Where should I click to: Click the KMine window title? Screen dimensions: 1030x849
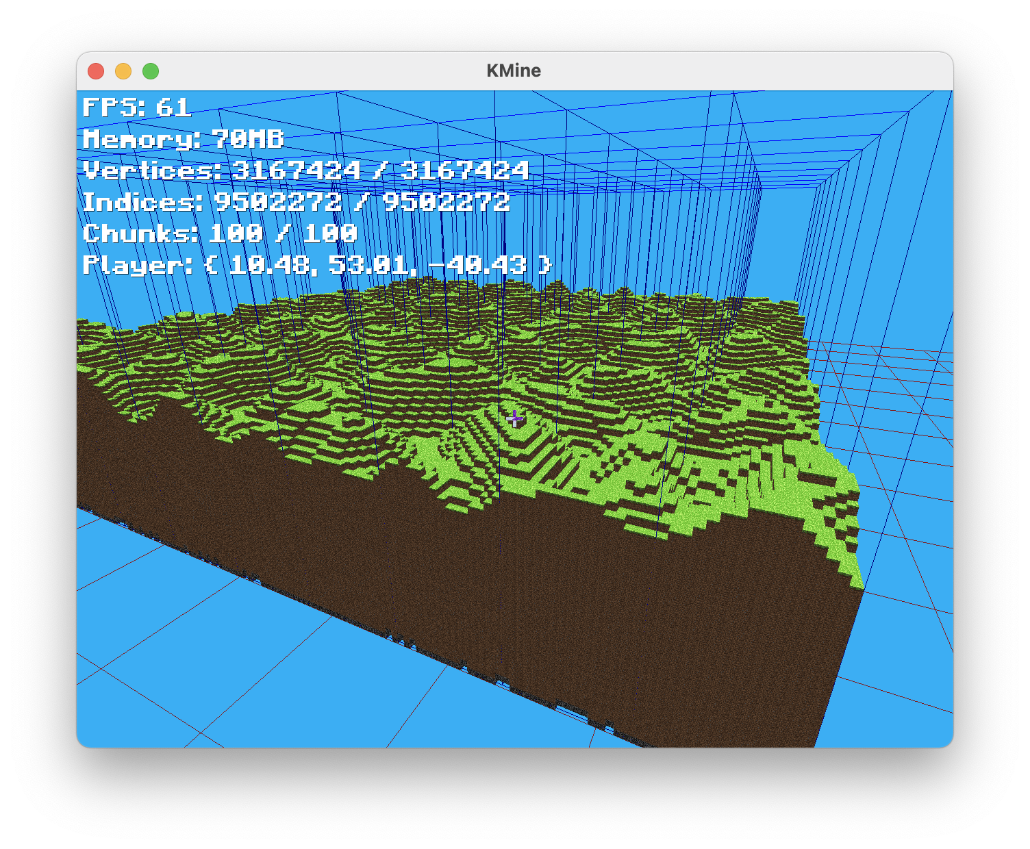pyautogui.click(x=514, y=71)
